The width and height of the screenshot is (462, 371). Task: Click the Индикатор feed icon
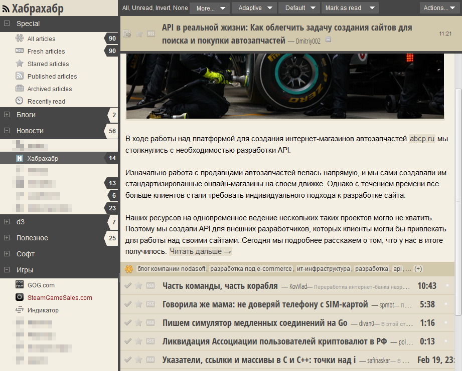(20, 309)
